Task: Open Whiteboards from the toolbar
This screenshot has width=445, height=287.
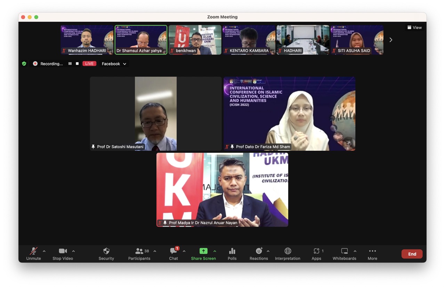Action: point(344,254)
